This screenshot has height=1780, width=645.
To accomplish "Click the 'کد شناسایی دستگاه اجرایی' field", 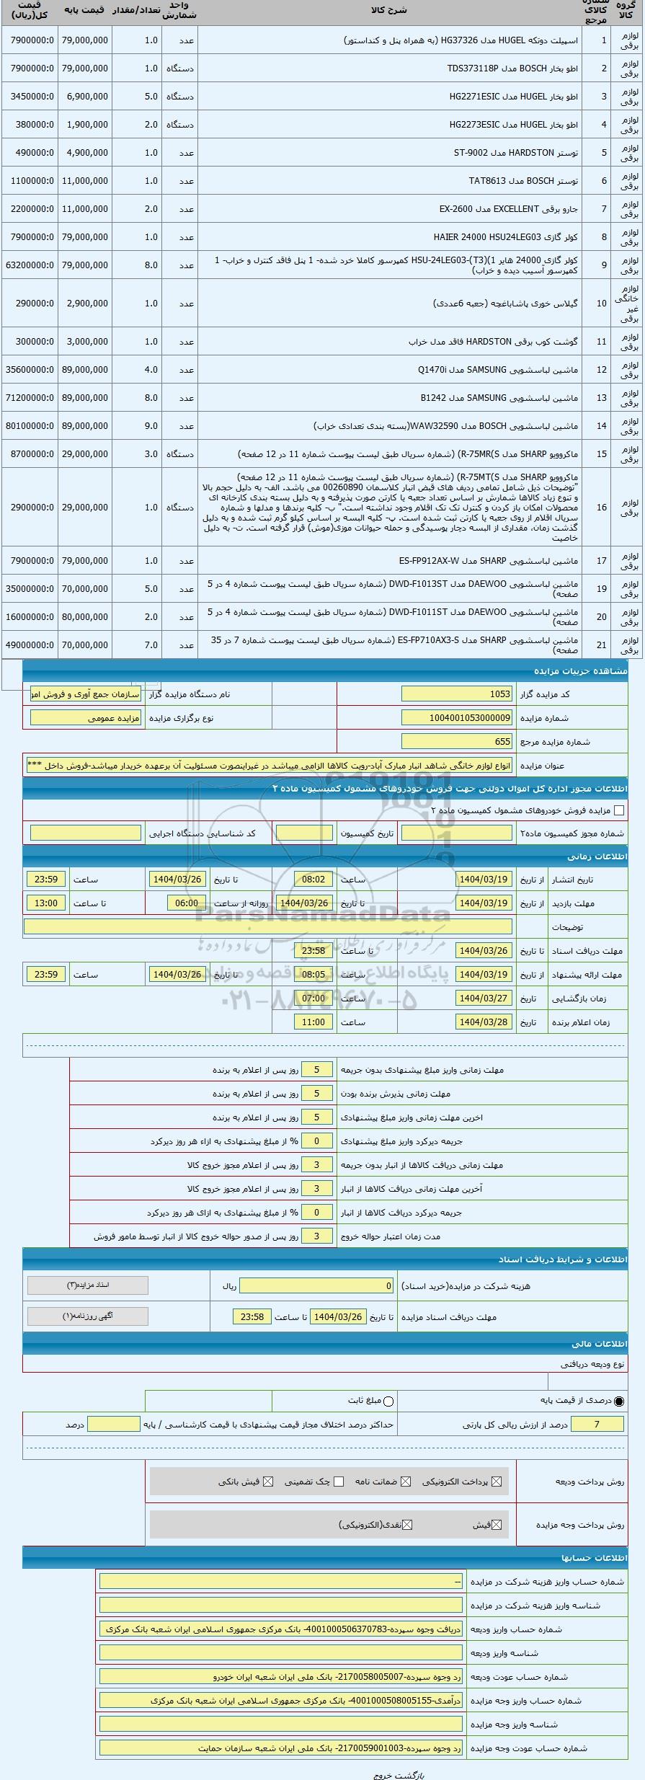I will (86, 833).
